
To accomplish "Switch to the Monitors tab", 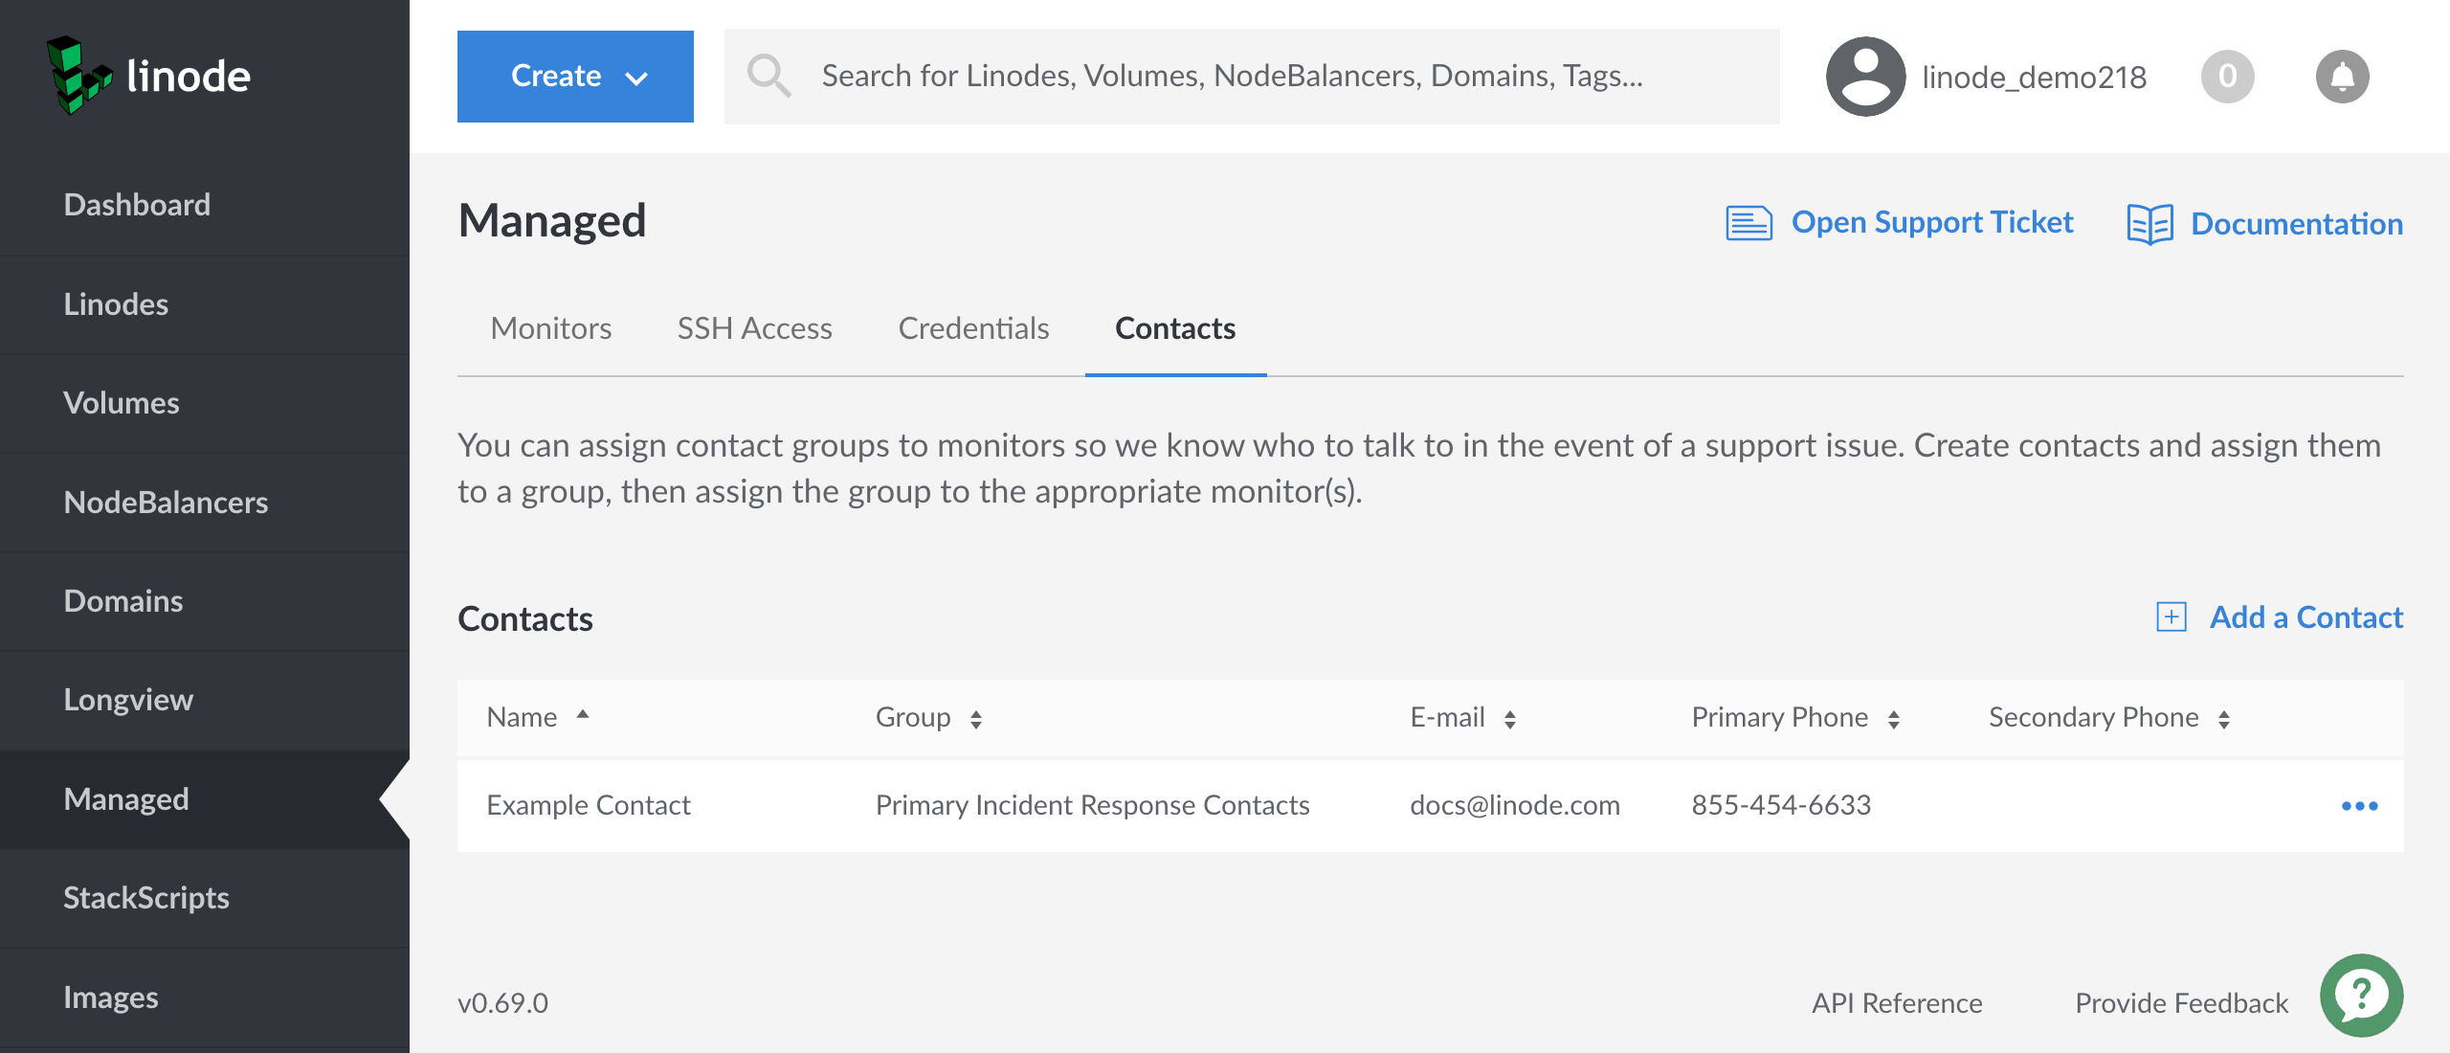I will [550, 328].
